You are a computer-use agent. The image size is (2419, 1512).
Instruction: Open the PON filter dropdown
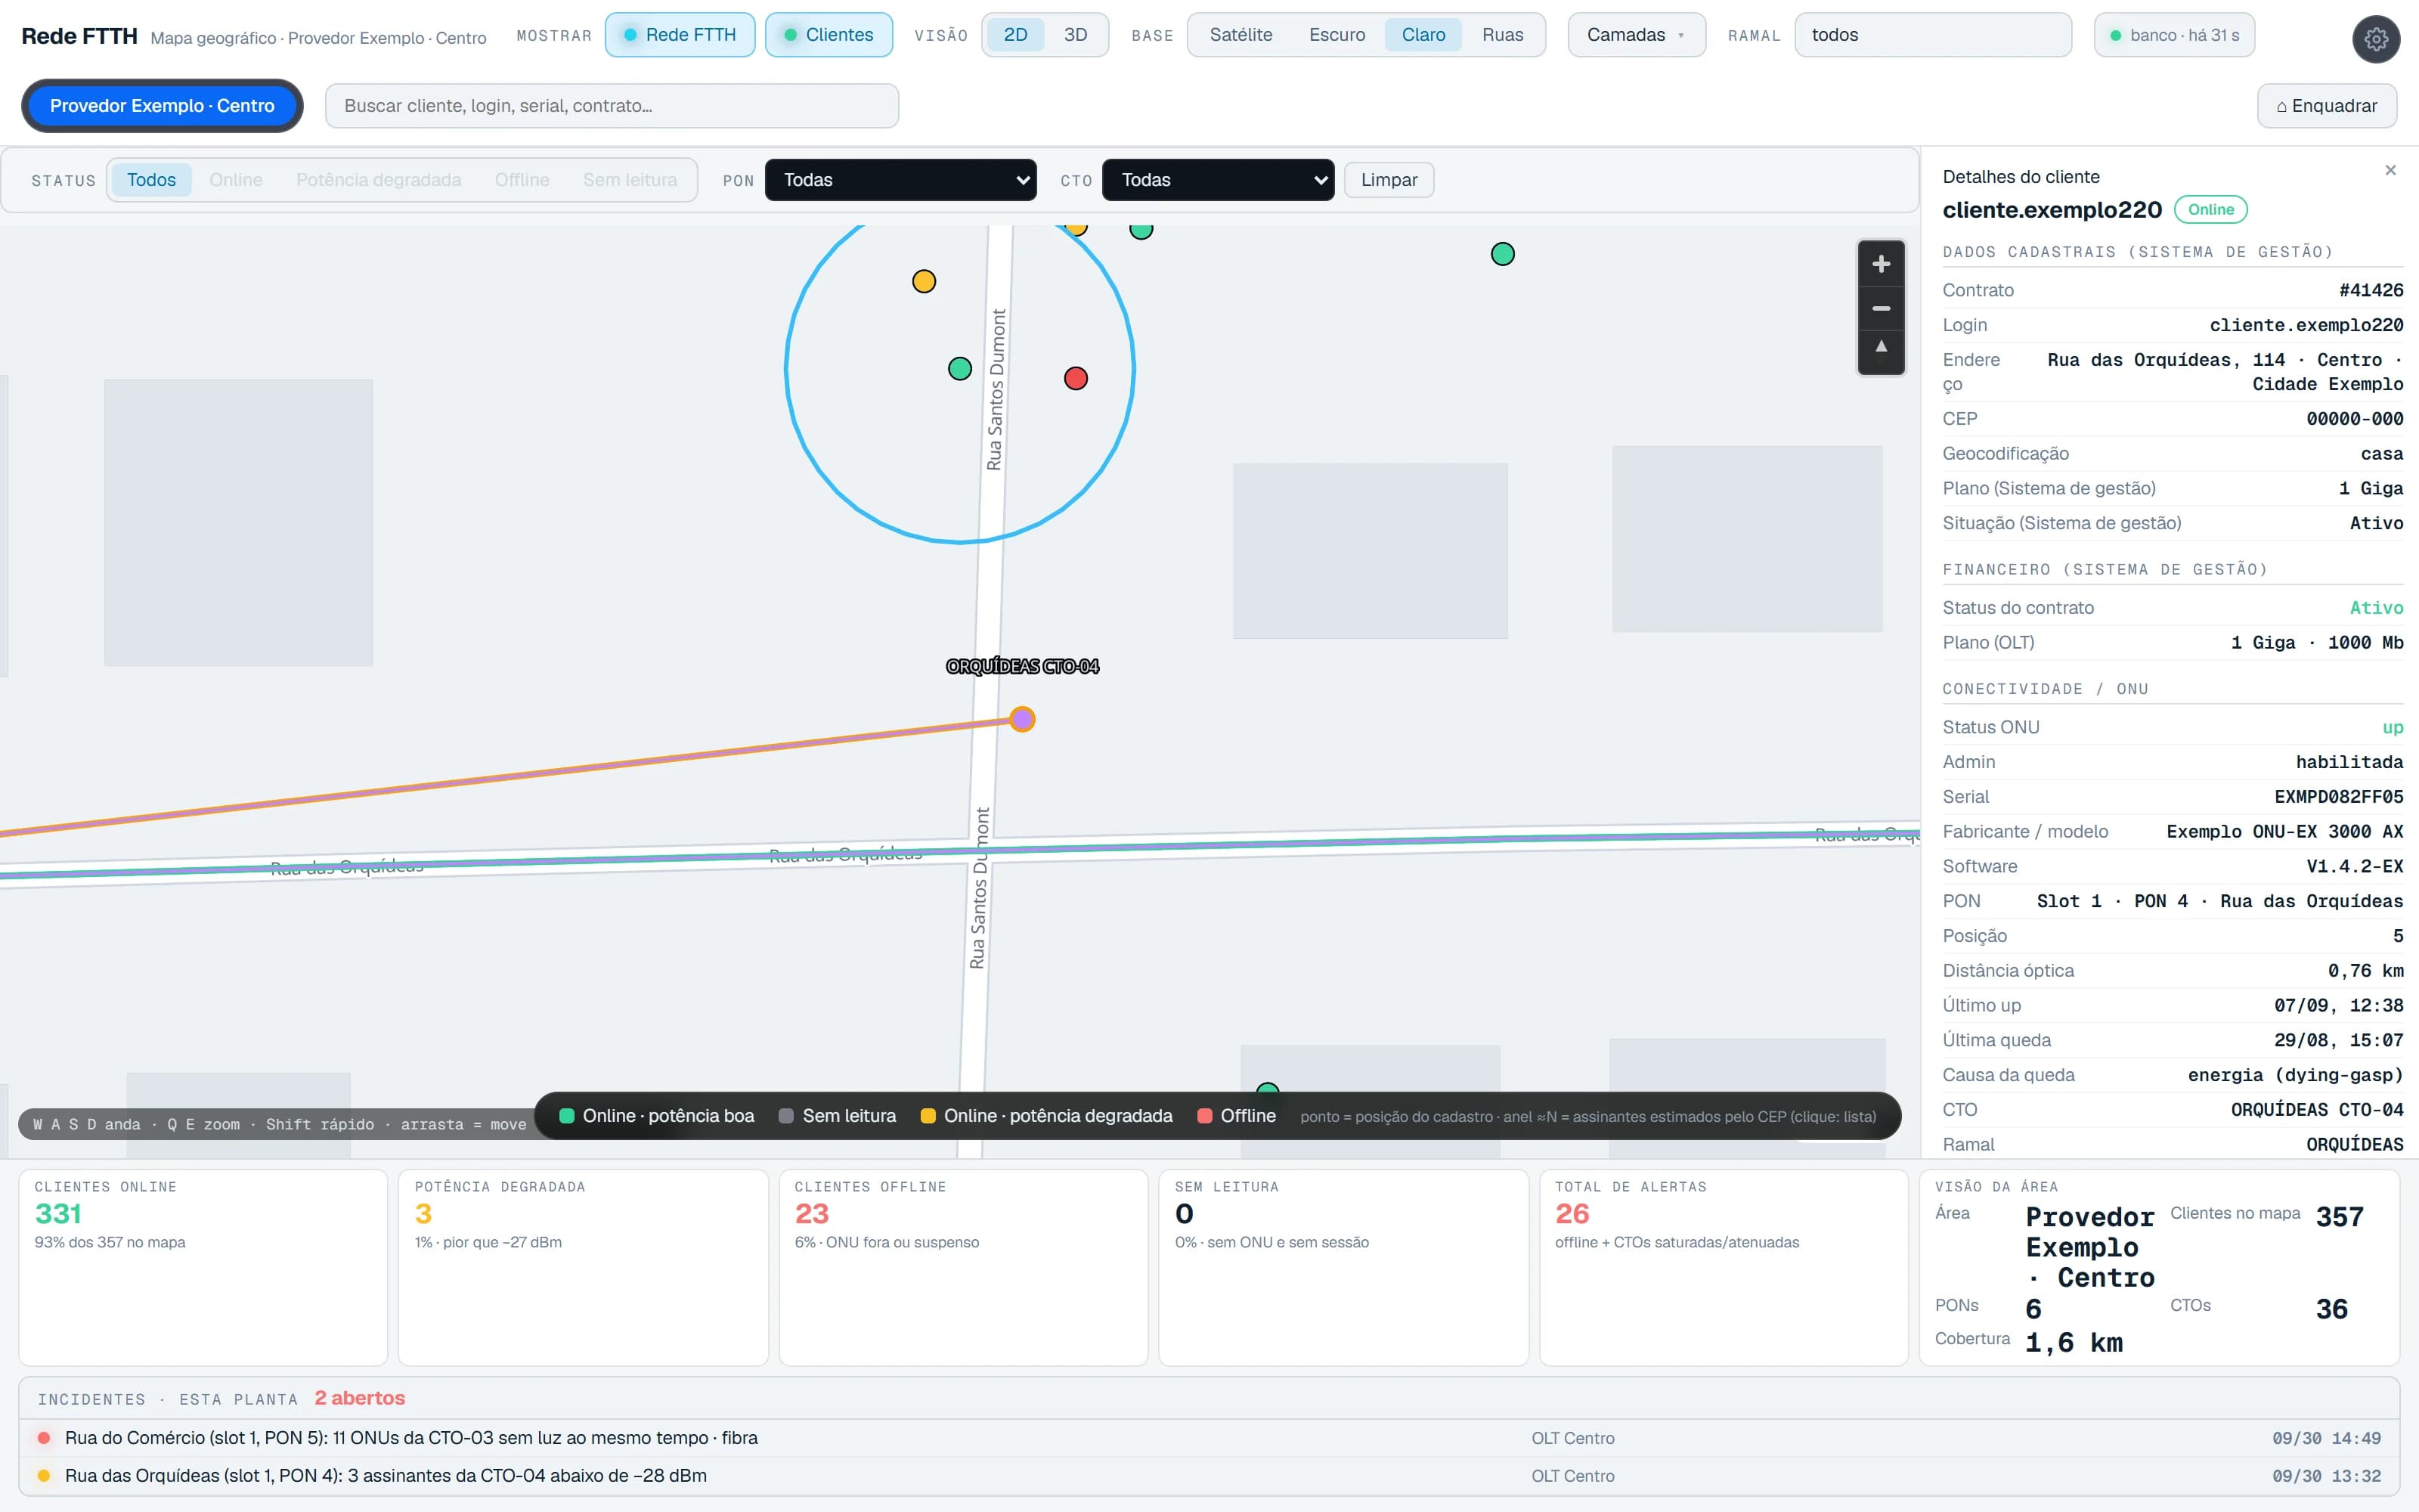(900, 180)
